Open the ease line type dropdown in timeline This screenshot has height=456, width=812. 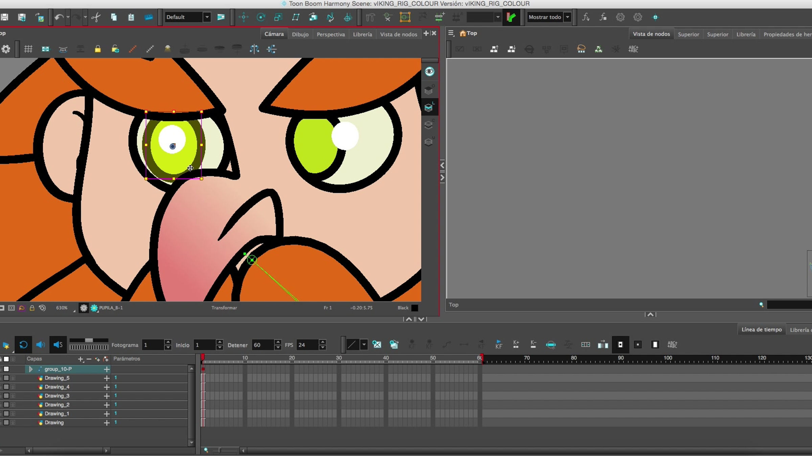coord(364,345)
